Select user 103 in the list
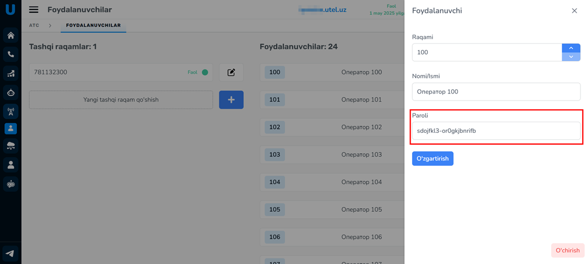This screenshot has width=588, height=264. [332, 154]
